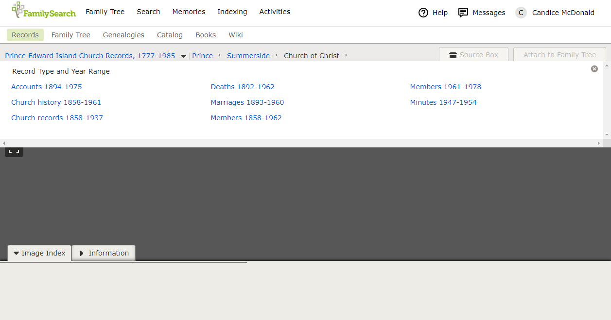Image resolution: width=611 pixels, height=320 pixels.
Task: Click Attach to Family Tree button
Action: click(559, 55)
